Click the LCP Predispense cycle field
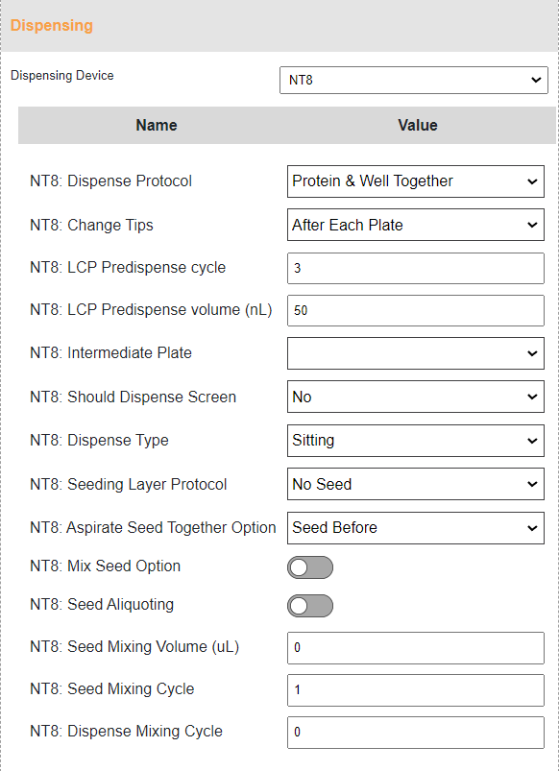This screenshot has width=559, height=771. [x=415, y=268]
